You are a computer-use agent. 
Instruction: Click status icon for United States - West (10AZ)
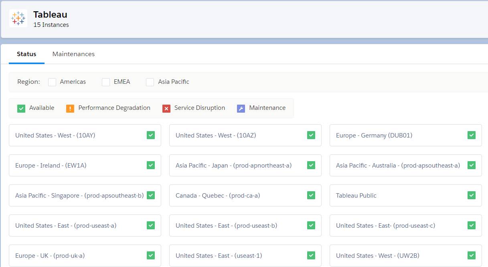tap(311, 135)
